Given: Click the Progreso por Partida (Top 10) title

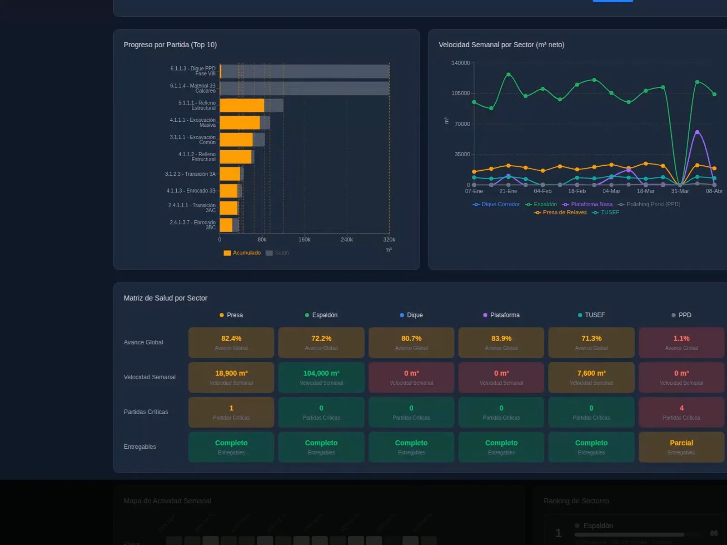Looking at the screenshot, I should click(x=170, y=45).
